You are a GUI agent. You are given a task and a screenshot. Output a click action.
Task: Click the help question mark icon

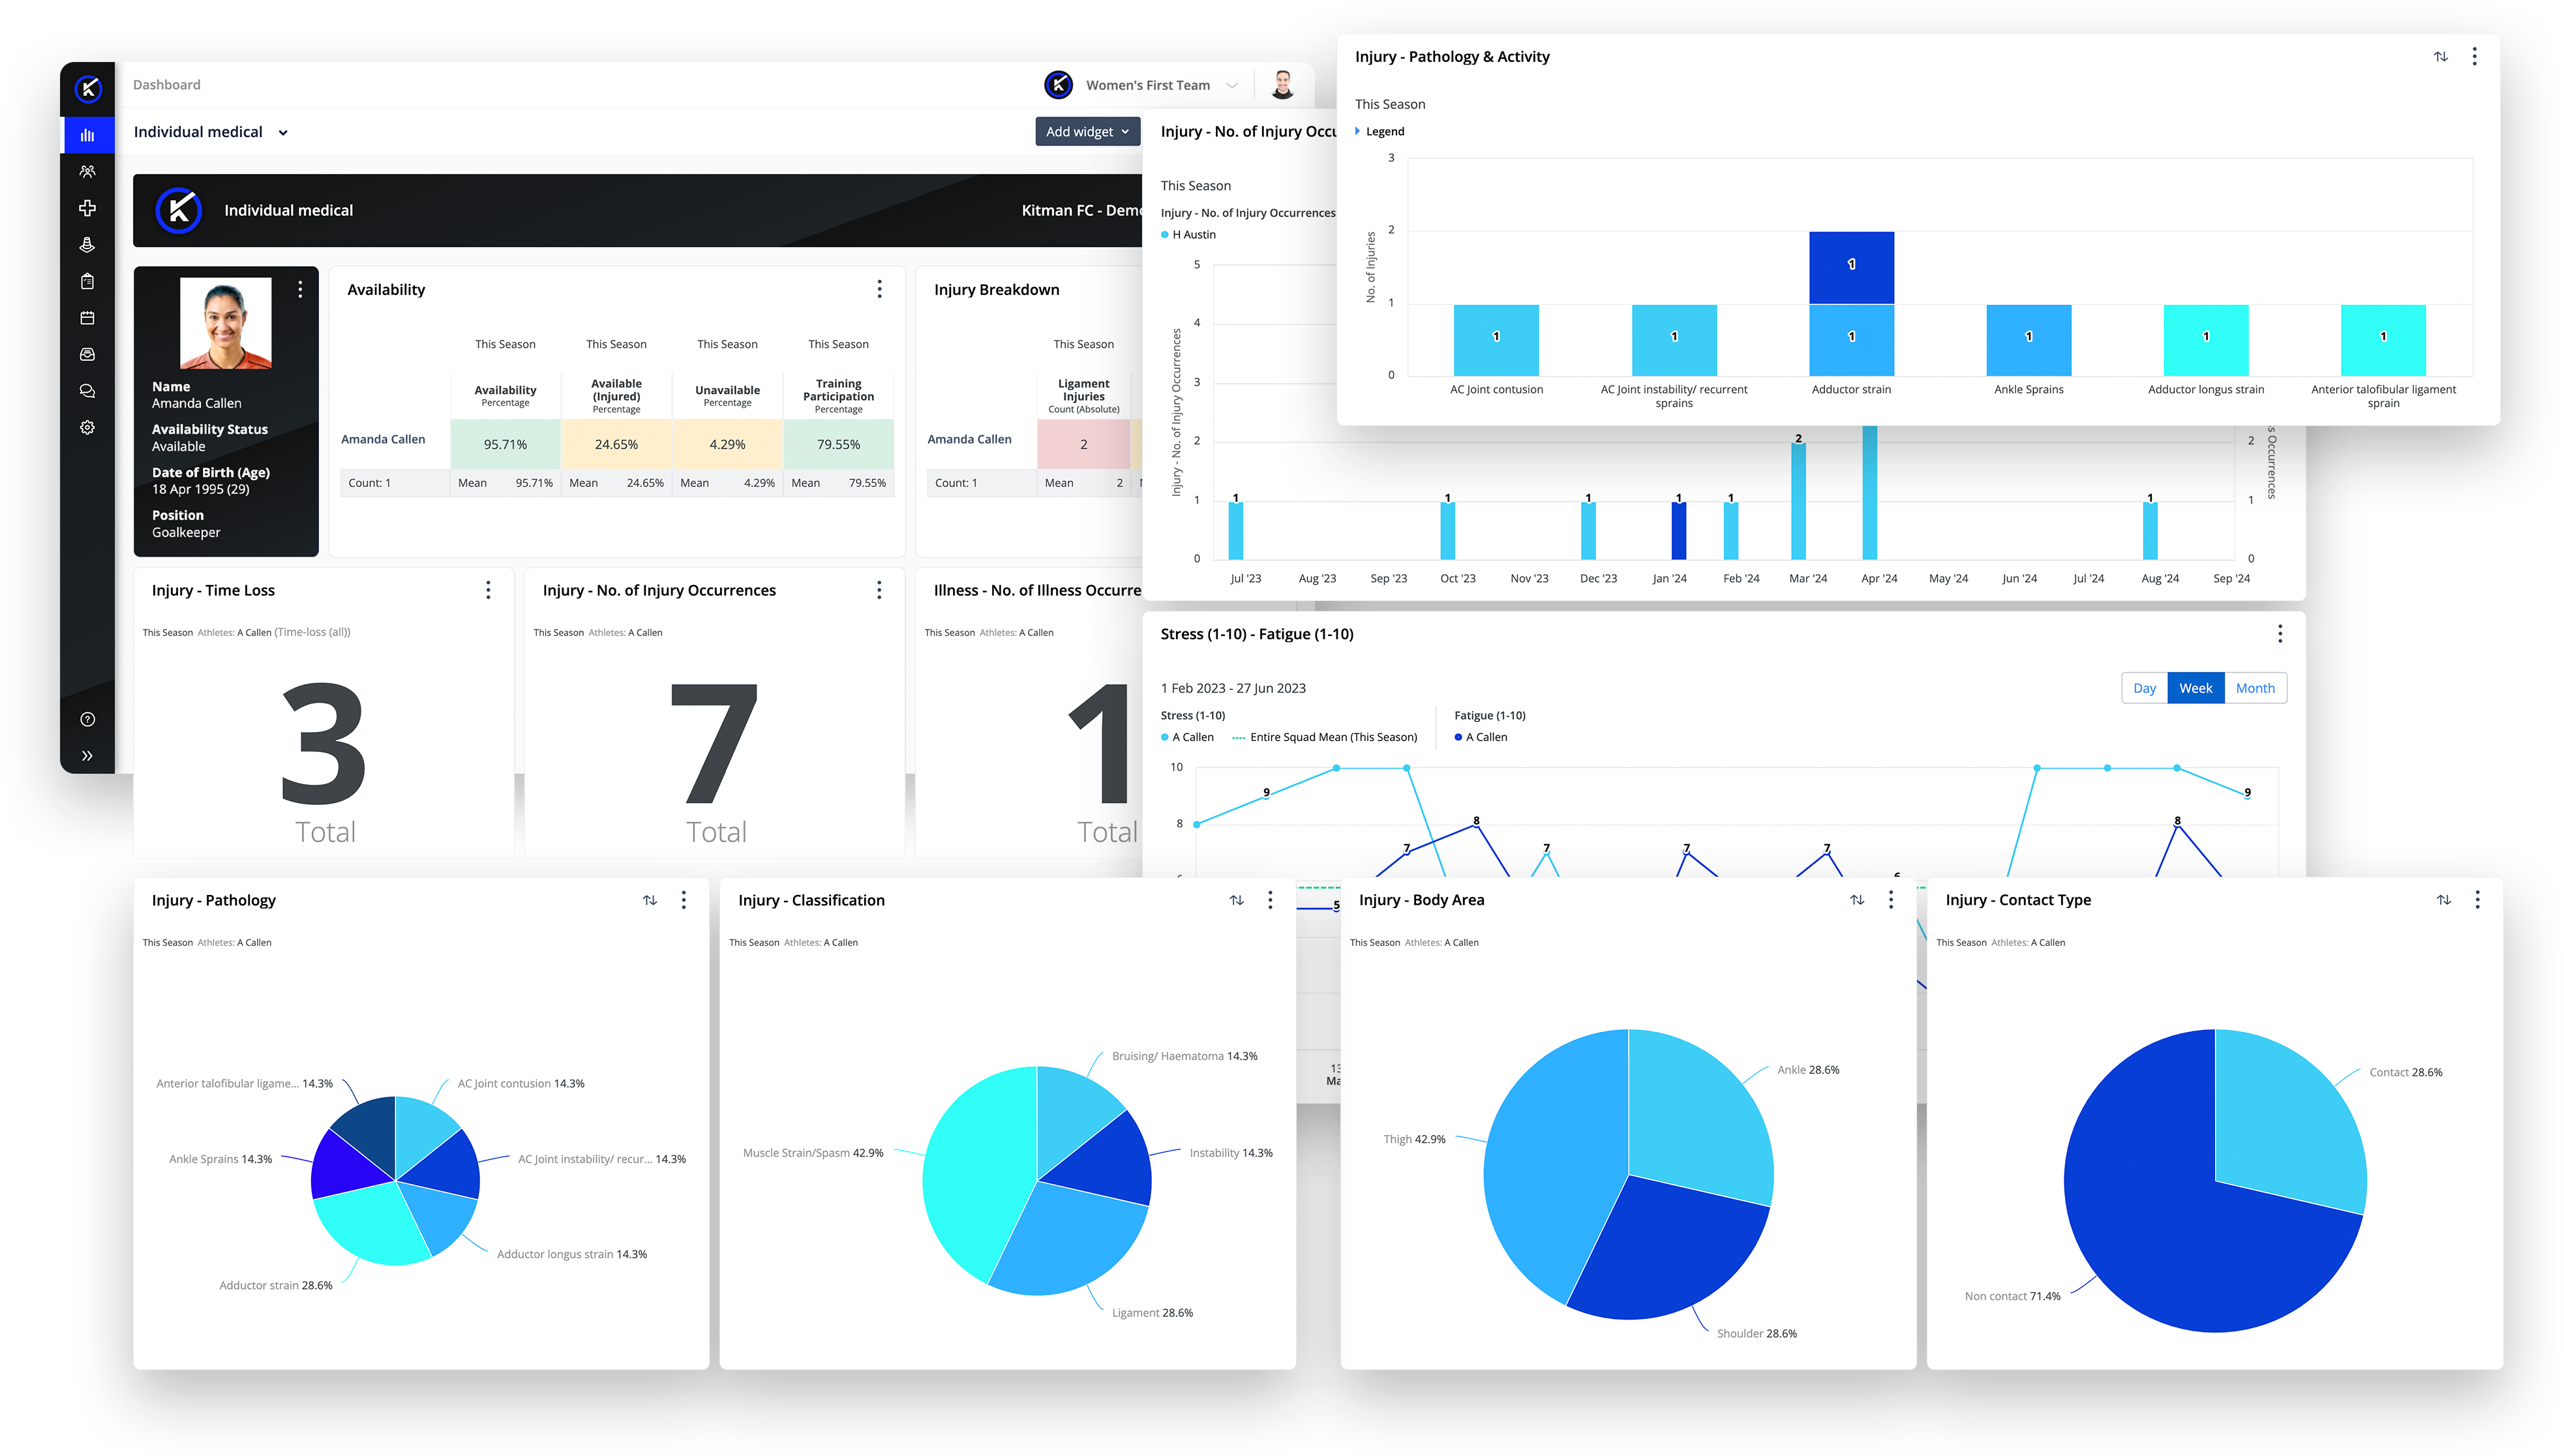click(x=87, y=719)
